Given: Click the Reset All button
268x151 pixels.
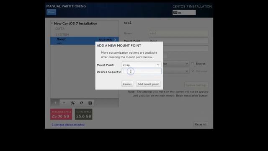Looking at the screenshot, I should pyautogui.click(x=201, y=125).
